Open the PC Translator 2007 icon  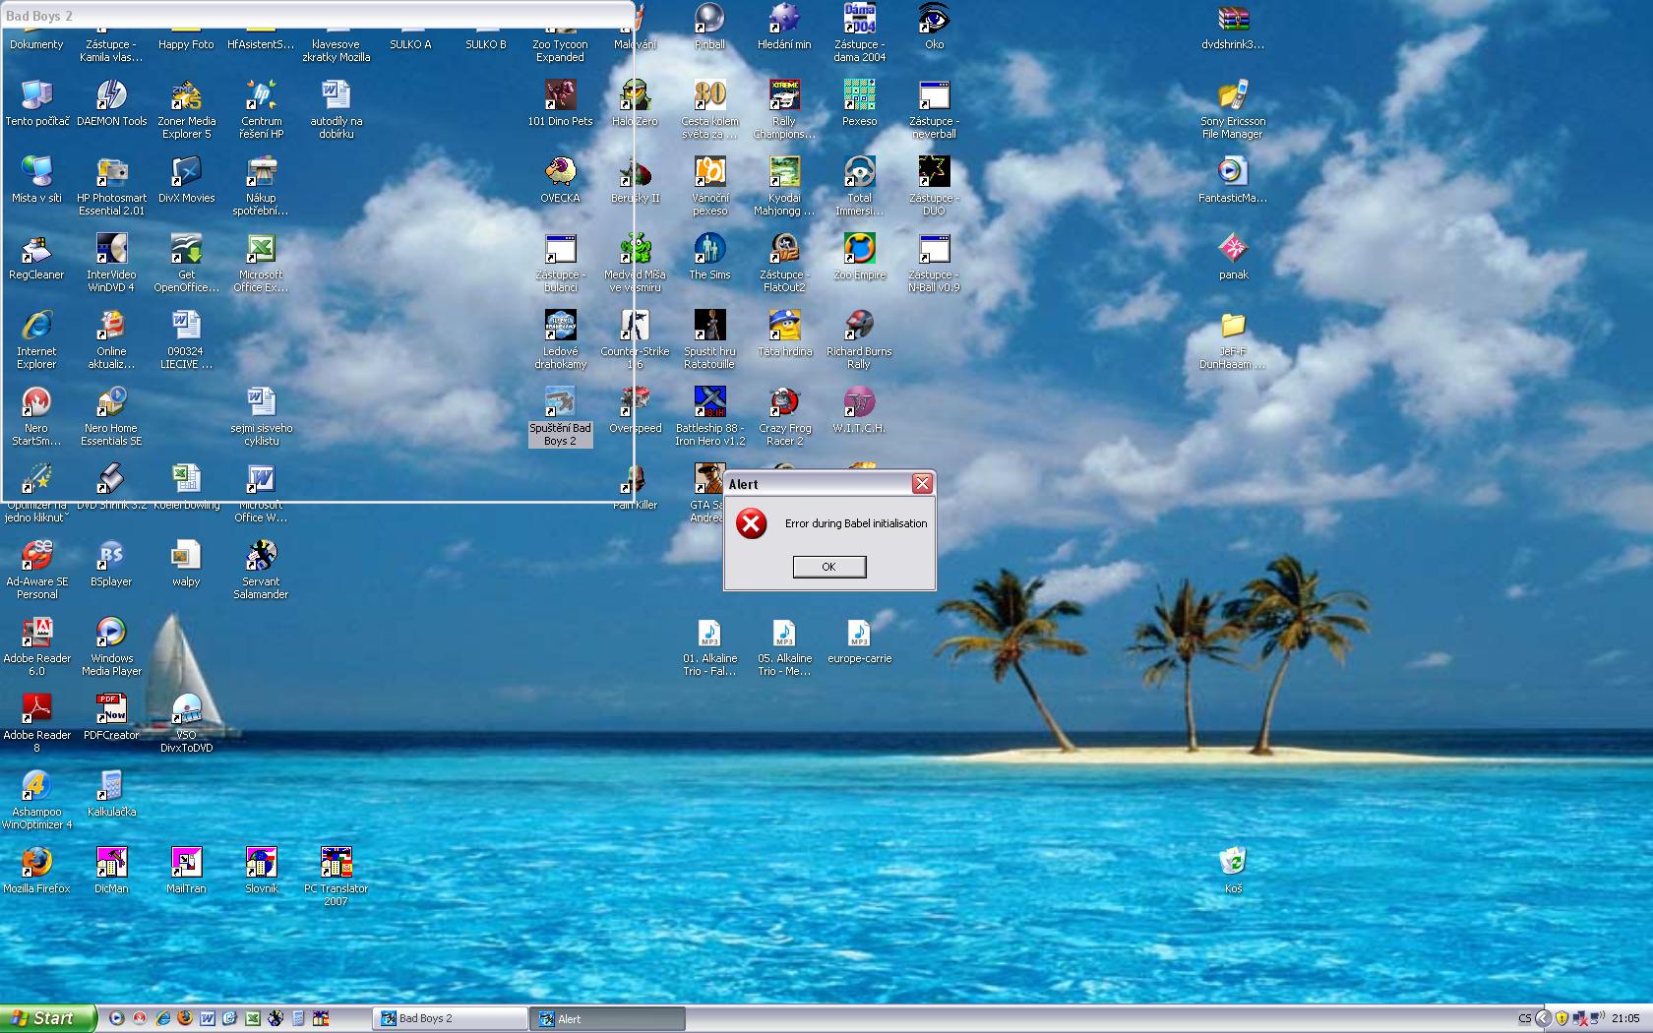point(336,863)
